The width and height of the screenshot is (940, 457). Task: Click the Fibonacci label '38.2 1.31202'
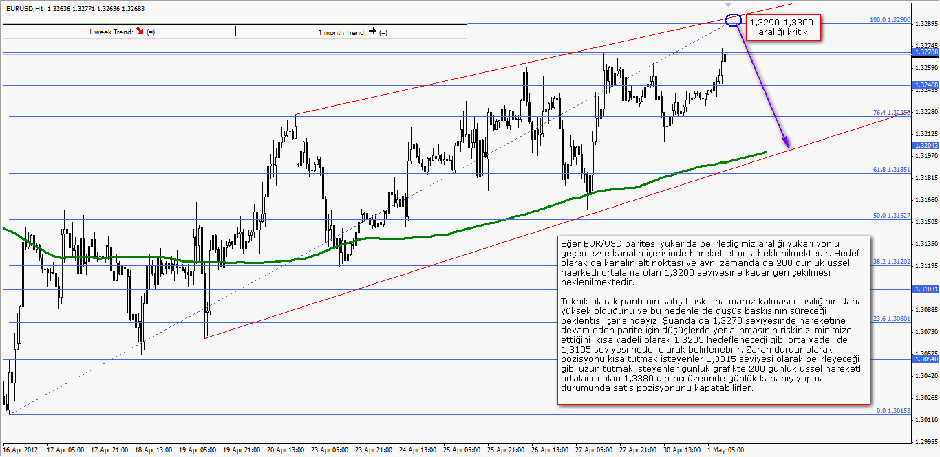pyautogui.click(x=892, y=262)
